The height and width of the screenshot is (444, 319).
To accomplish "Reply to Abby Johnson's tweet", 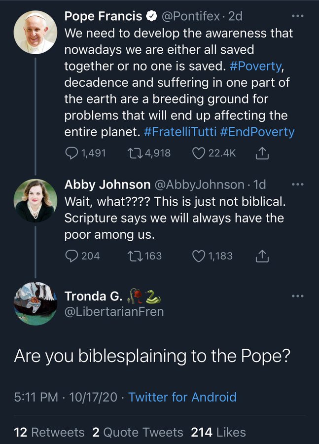I will 72,256.
